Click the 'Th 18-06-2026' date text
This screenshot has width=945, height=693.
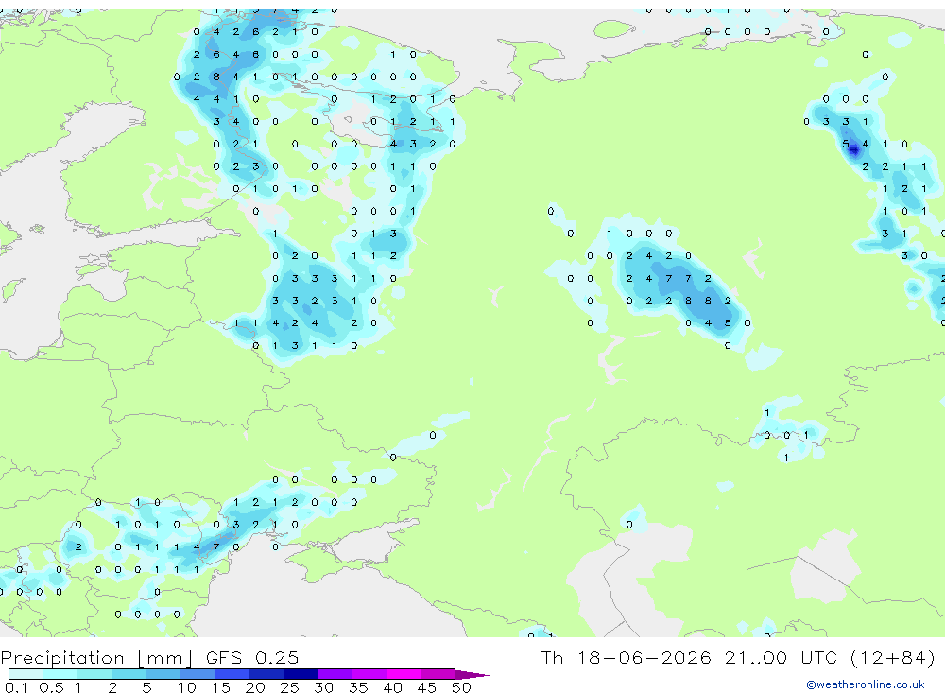click(626, 657)
